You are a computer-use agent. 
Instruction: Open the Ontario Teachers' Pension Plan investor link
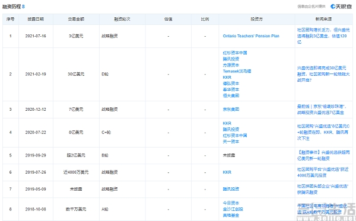(x=251, y=36)
